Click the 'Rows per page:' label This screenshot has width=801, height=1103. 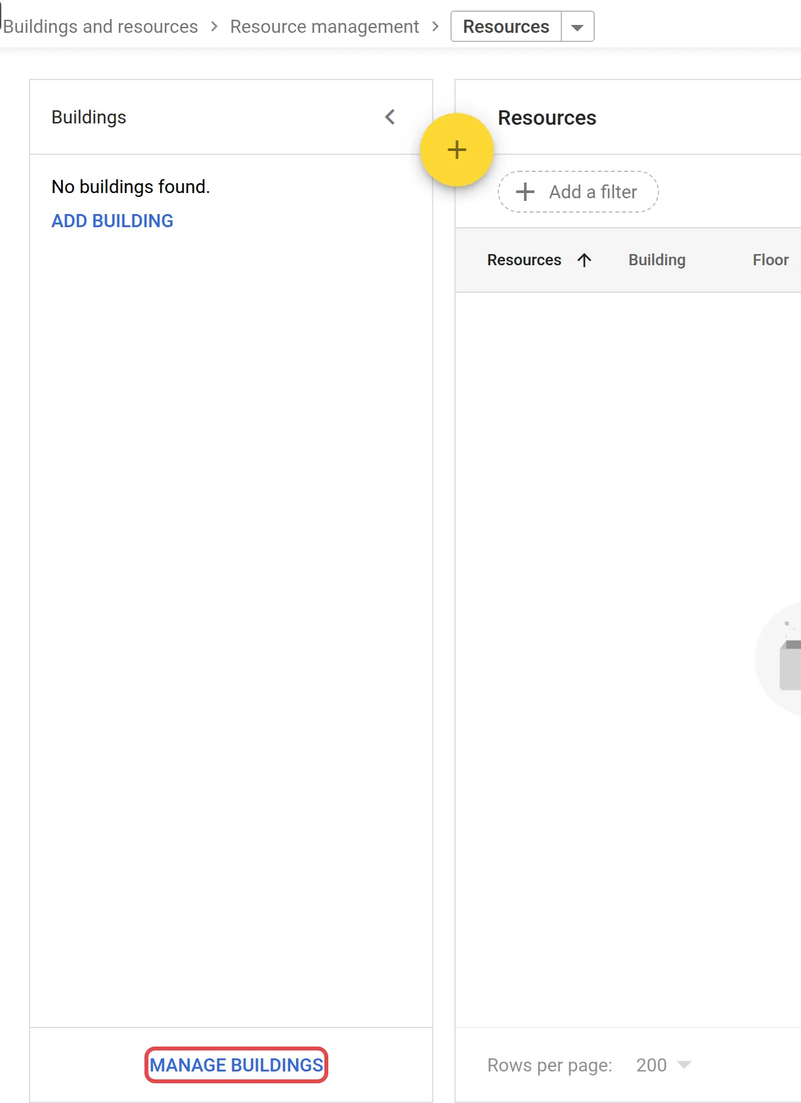tap(550, 1065)
